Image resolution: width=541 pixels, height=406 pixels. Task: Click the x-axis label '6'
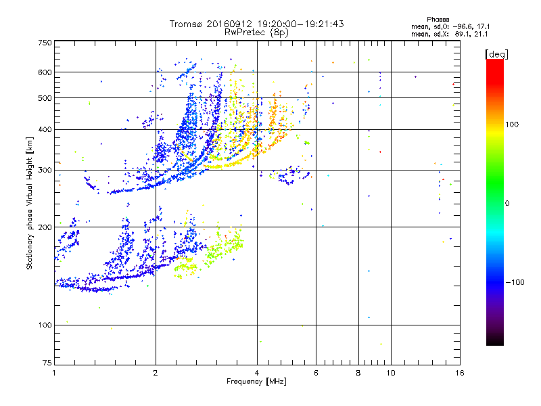pyautogui.click(x=316, y=373)
